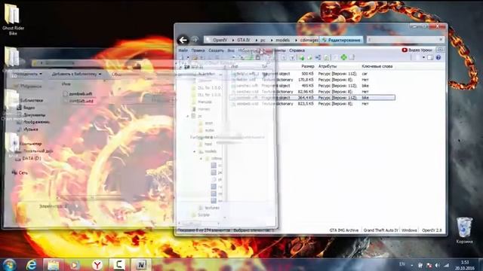Open File Explorer from the taskbar
Image resolution: width=483 pixels, height=271 pixels.
click(53, 264)
